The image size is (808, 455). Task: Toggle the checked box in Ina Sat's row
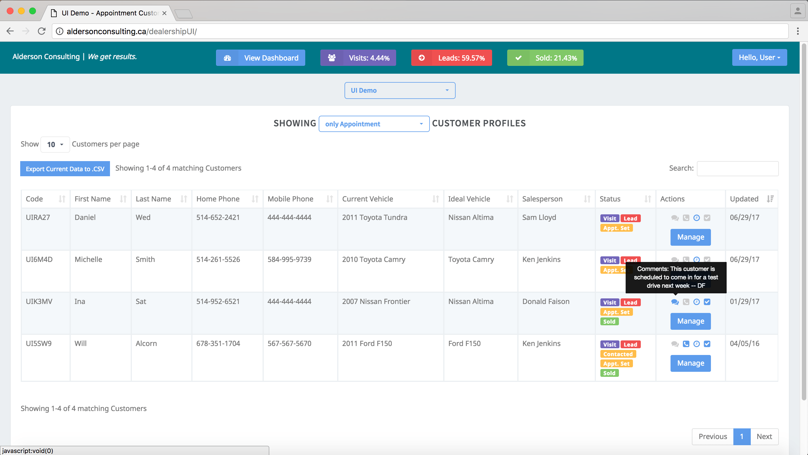tap(707, 302)
